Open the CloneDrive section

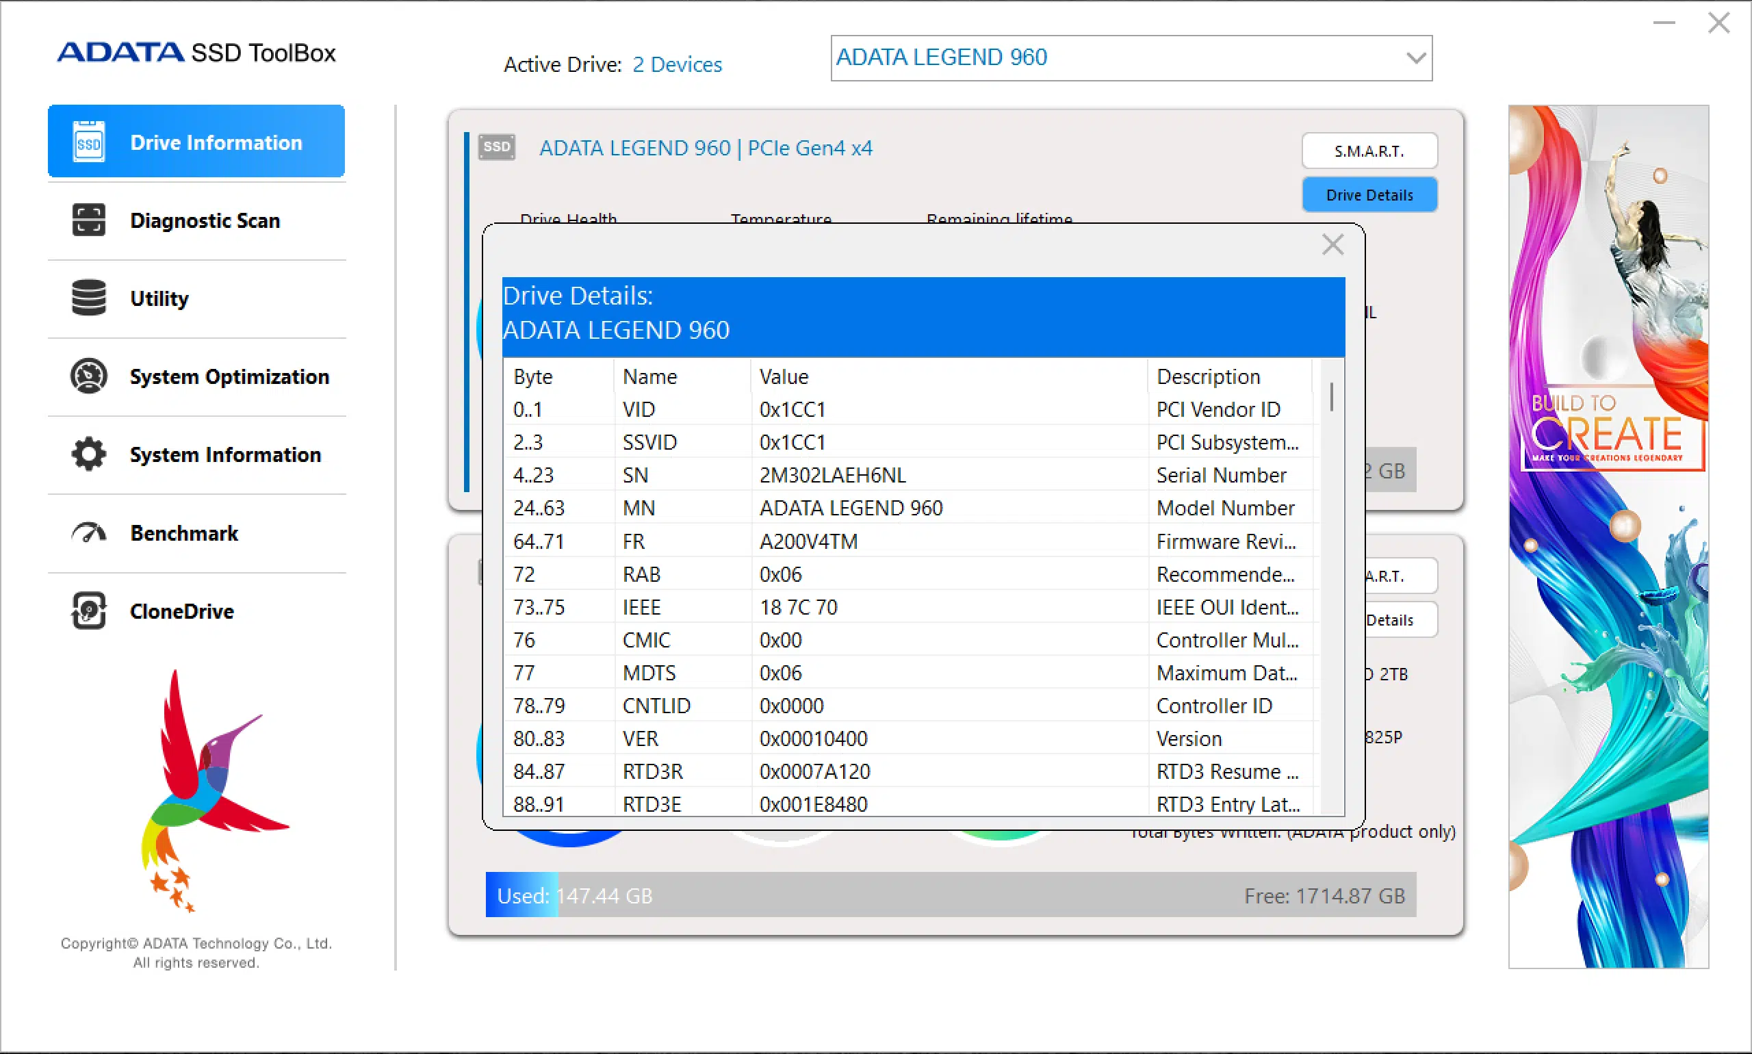click(x=196, y=610)
